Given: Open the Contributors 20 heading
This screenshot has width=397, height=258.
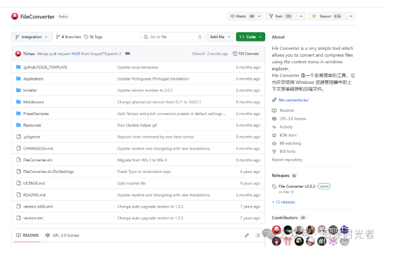Looking at the screenshot, I should click(289, 218).
